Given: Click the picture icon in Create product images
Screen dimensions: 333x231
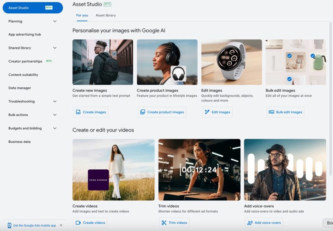Looking at the screenshot, I should coord(143,112).
